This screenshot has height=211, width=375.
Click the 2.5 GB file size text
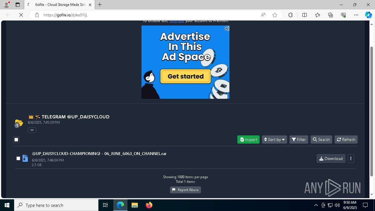coord(37,165)
